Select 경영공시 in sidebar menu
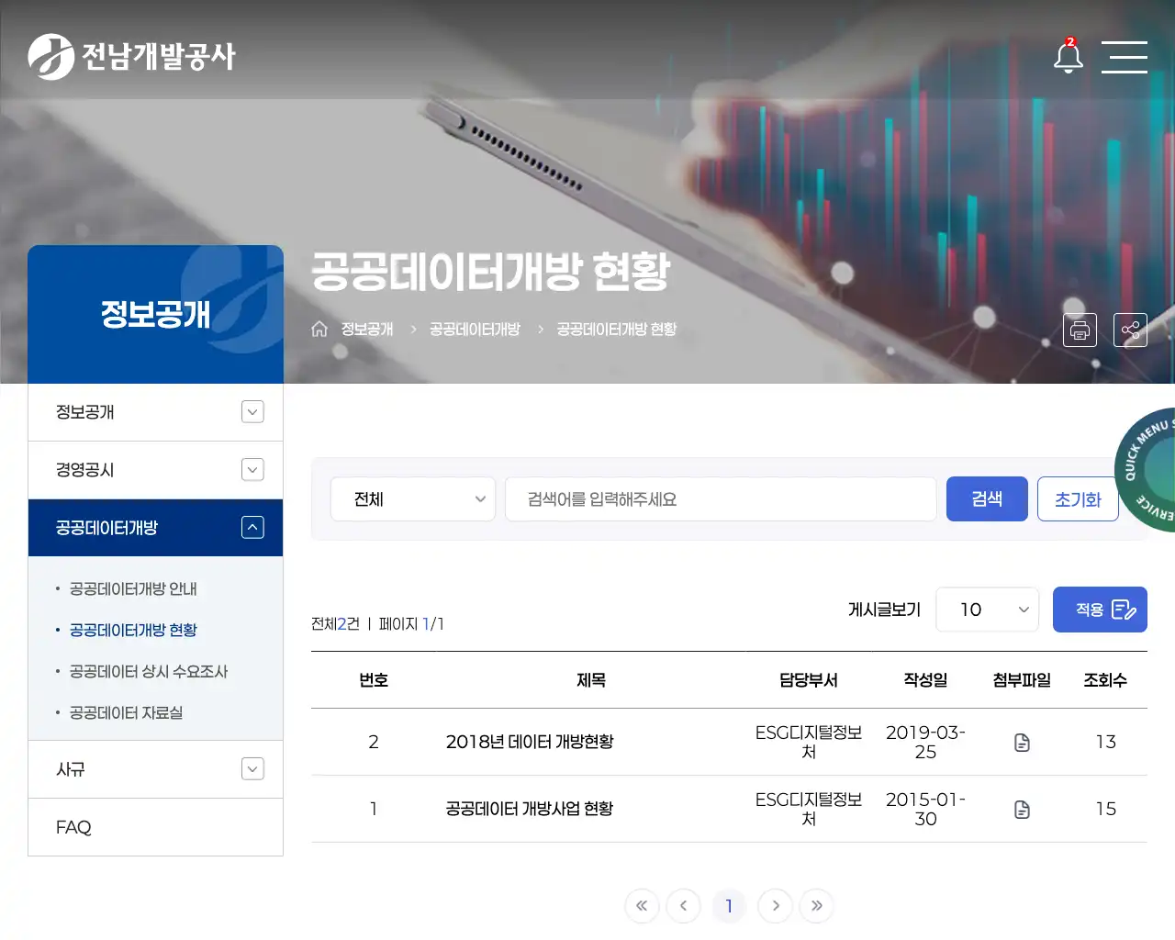 tap(155, 470)
